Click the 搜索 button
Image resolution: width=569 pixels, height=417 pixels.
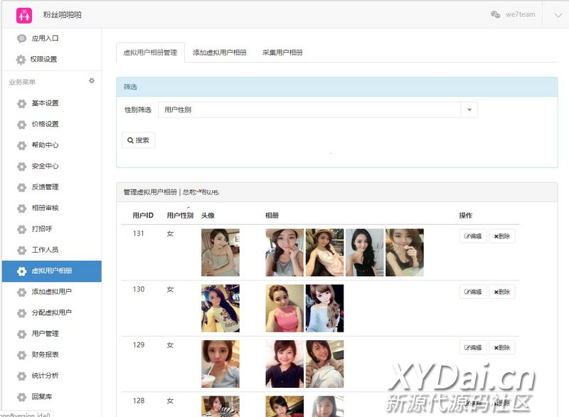(138, 140)
